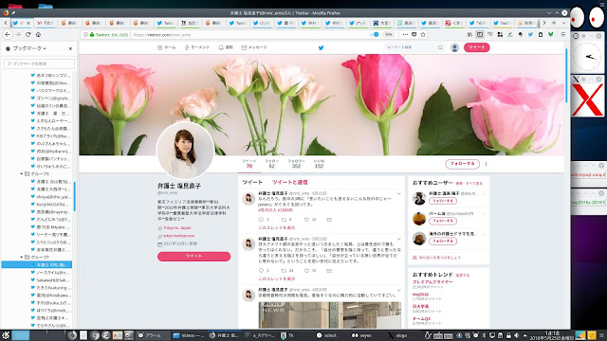Switch to the Tweets tab in timeline
The height and width of the screenshot is (341, 607).
(x=252, y=182)
